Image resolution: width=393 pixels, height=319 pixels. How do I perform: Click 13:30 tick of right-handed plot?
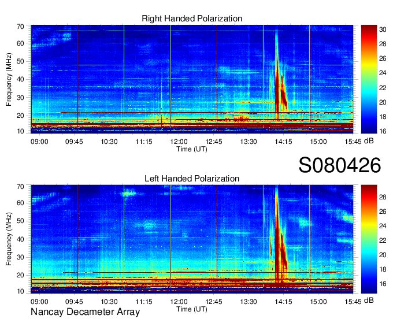249,142
